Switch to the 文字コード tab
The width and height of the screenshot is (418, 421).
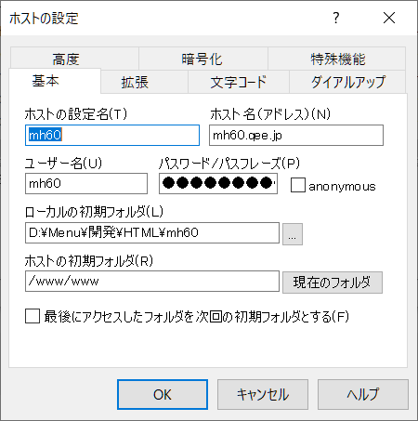coord(239,82)
